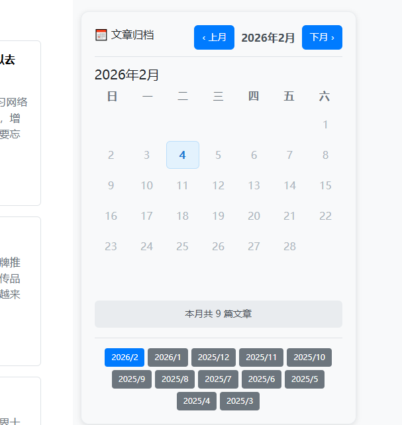Go to previous month with 上月 button
The width and height of the screenshot is (402, 425).
point(214,37)
